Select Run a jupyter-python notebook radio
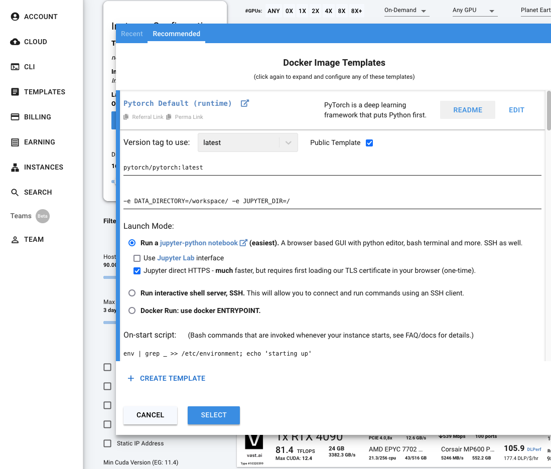The image size is (551, 469). pyautogui.click(x=132, y=243)
